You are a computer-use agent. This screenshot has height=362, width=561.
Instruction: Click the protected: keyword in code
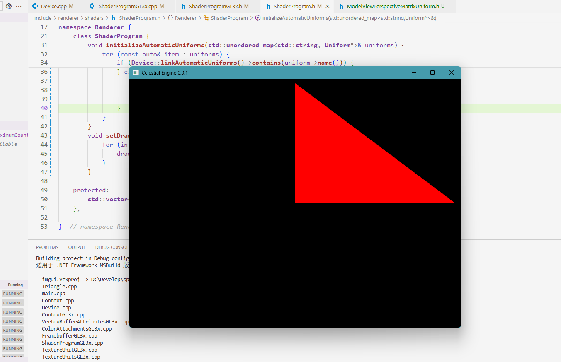click(91, 190)
